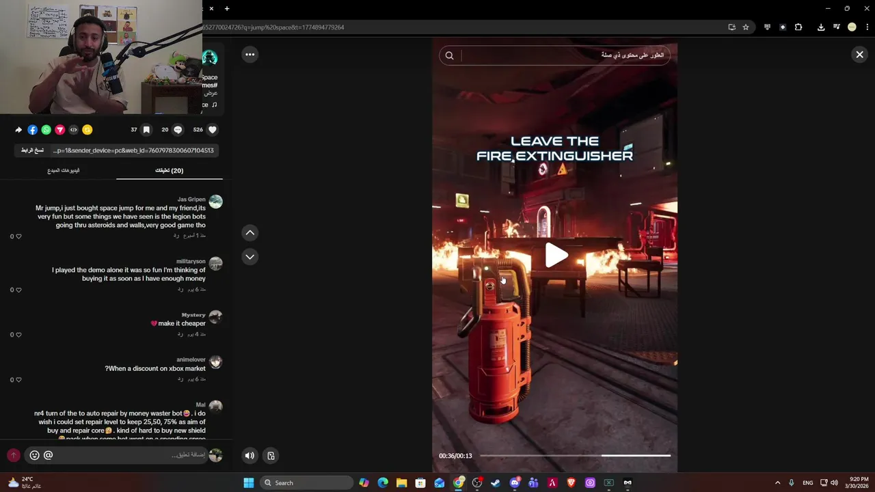Go to previous video with up chevron
875x492 pixels.
tap(250, 233)
